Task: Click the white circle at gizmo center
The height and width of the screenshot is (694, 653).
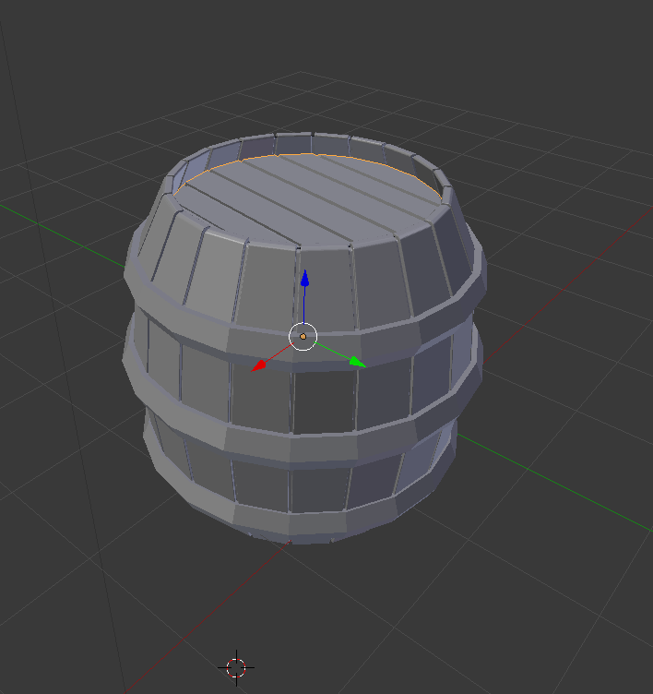Action: 303,337
